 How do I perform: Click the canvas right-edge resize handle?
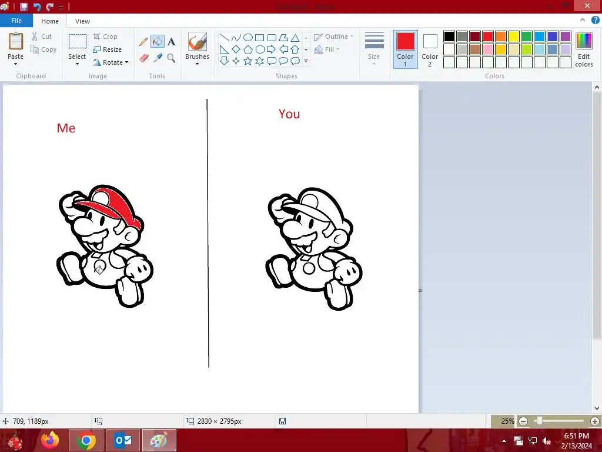point(420,290)
